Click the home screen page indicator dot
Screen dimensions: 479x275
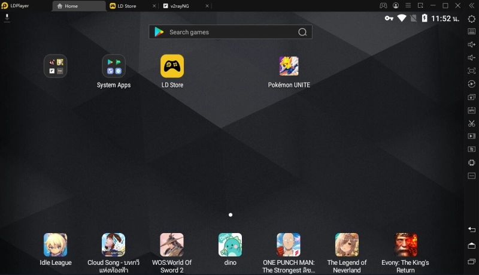(231, 215)
